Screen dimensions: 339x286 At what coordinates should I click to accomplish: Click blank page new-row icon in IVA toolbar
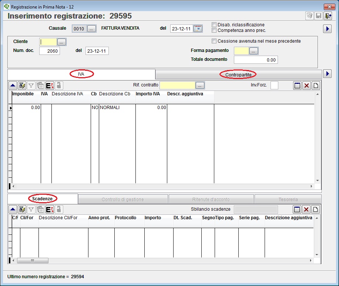click(x=316, y=86)
